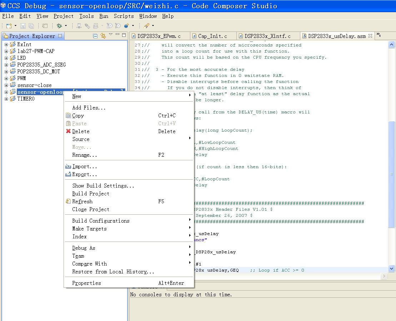Open the New wizard dropdown arrow

coord(15,26)
